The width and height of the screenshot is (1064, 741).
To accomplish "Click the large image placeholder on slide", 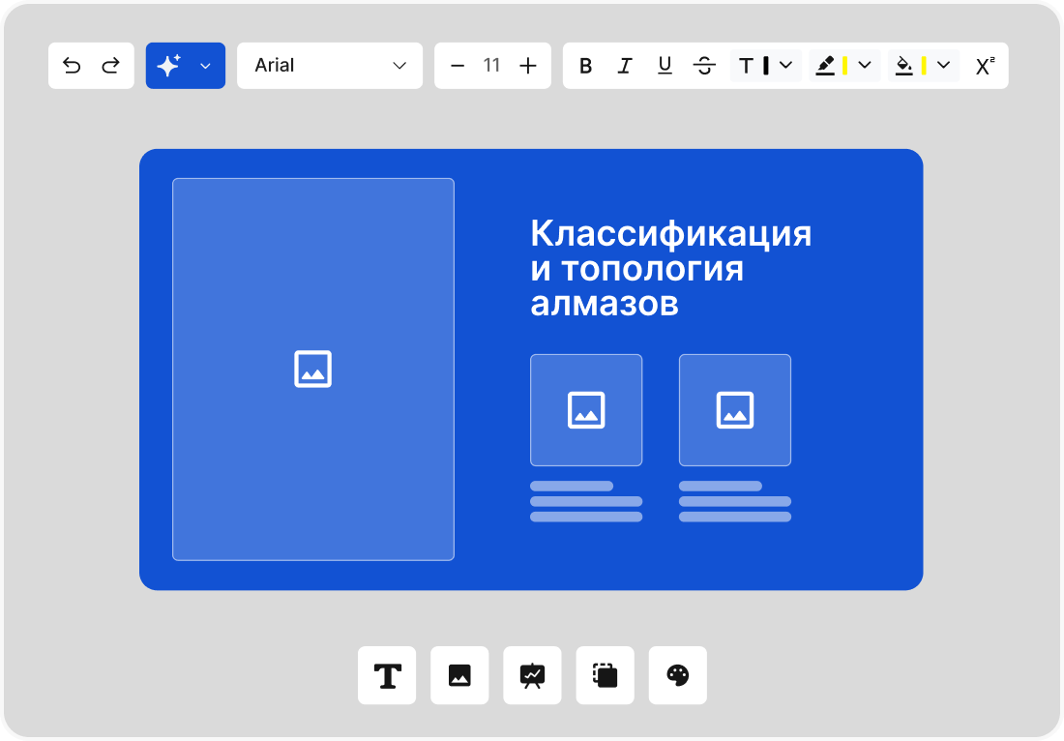I will 312,369.
